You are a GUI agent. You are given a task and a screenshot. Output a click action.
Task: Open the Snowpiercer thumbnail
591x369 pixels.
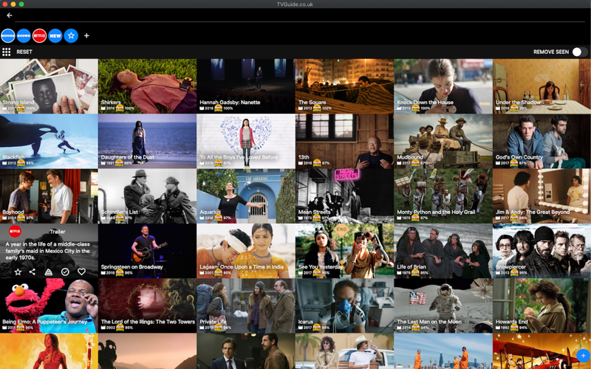click(542, 251)
